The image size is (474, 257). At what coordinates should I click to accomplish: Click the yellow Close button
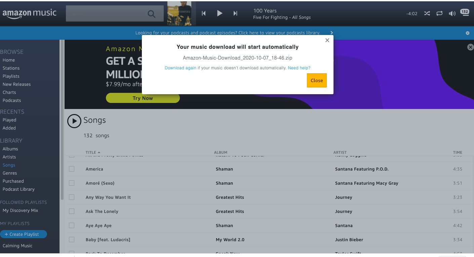(317, 80)
